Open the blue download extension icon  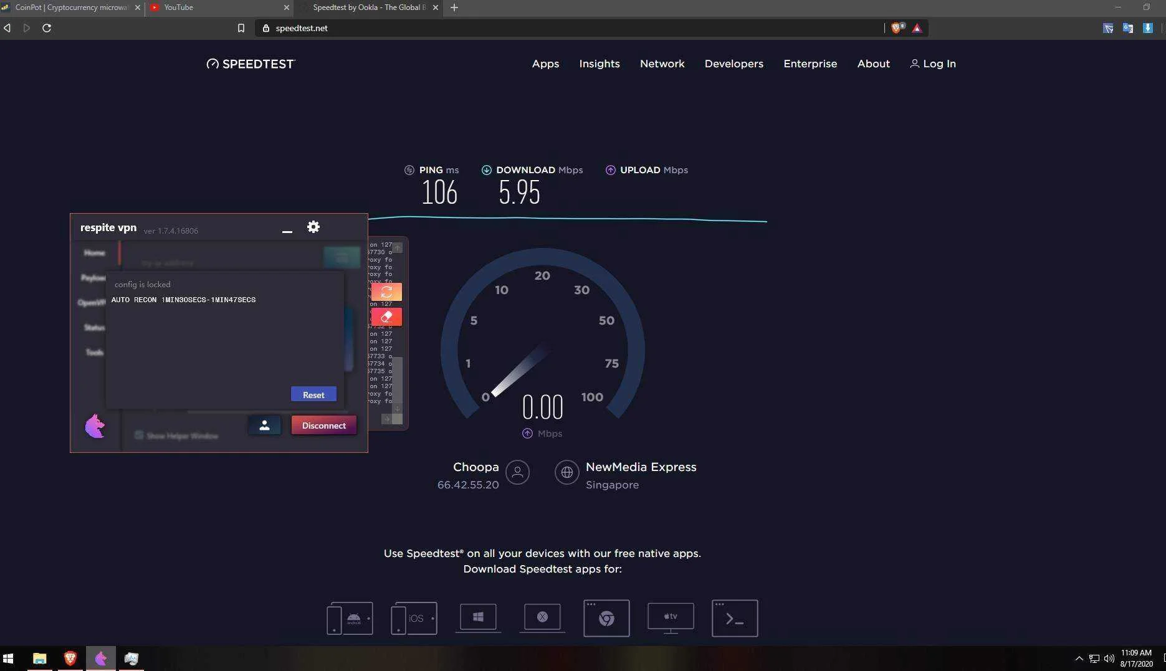pyautogui.click(x=1148, y=28)
